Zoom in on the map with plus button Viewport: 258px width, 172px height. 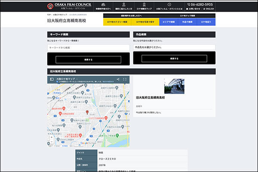[x=52, y=137]
